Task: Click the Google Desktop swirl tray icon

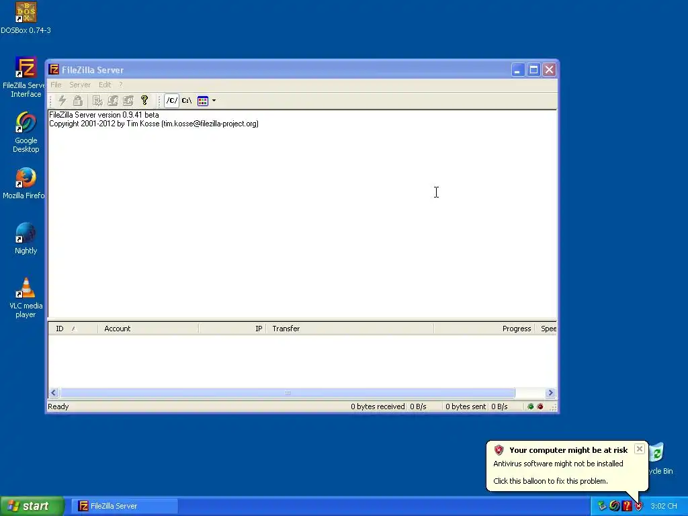Action: [x=614, y=506]
